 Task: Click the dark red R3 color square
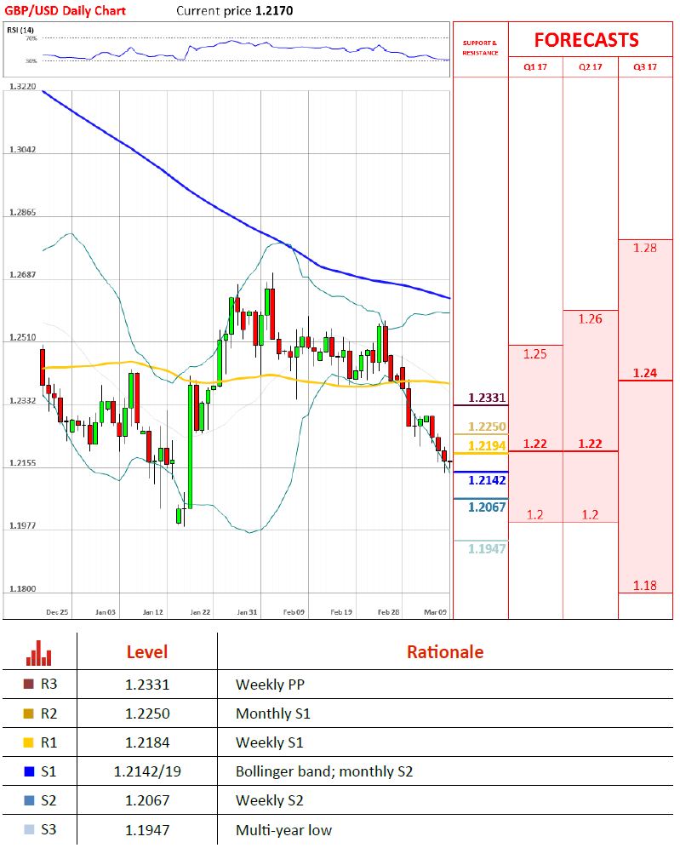[29, 684]
